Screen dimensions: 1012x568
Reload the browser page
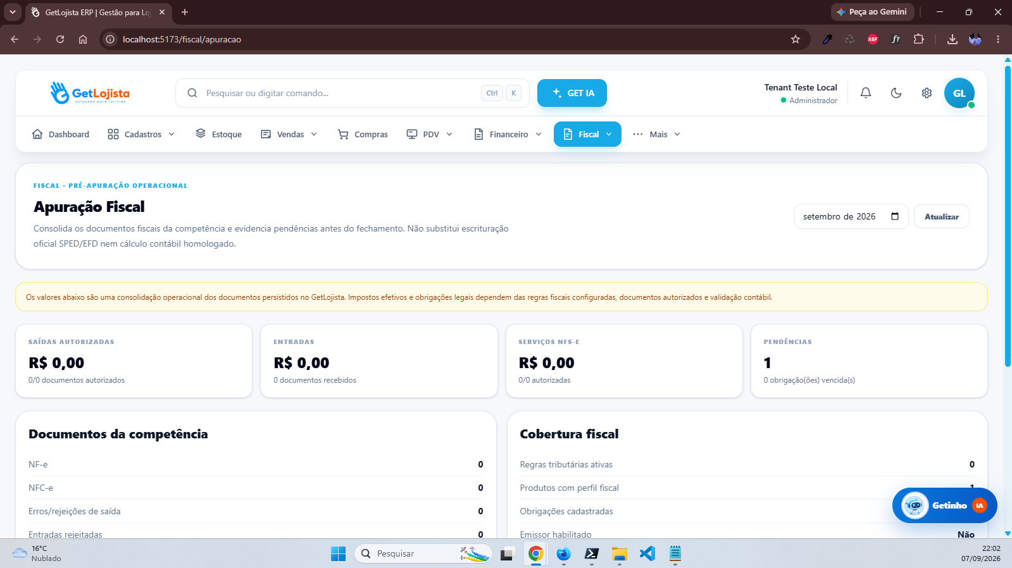(x=60, y=39)
